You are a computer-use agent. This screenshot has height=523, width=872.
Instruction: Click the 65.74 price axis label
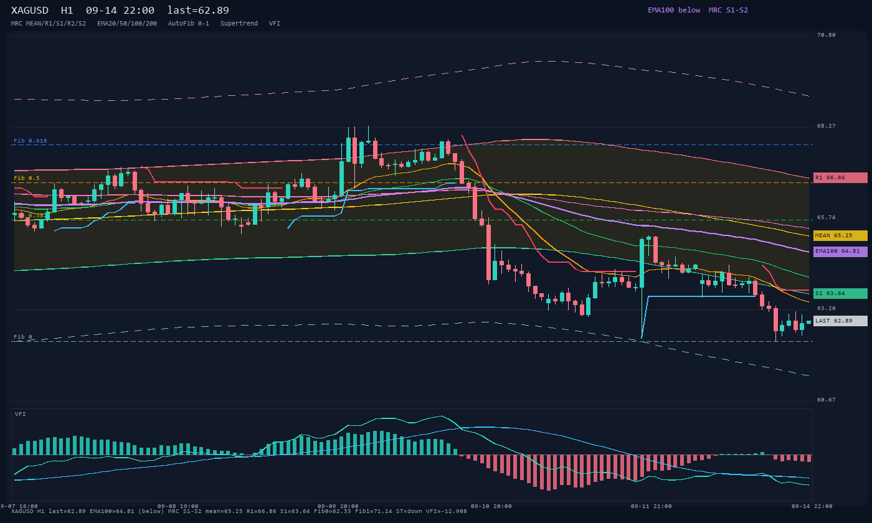tap(827, 217)
